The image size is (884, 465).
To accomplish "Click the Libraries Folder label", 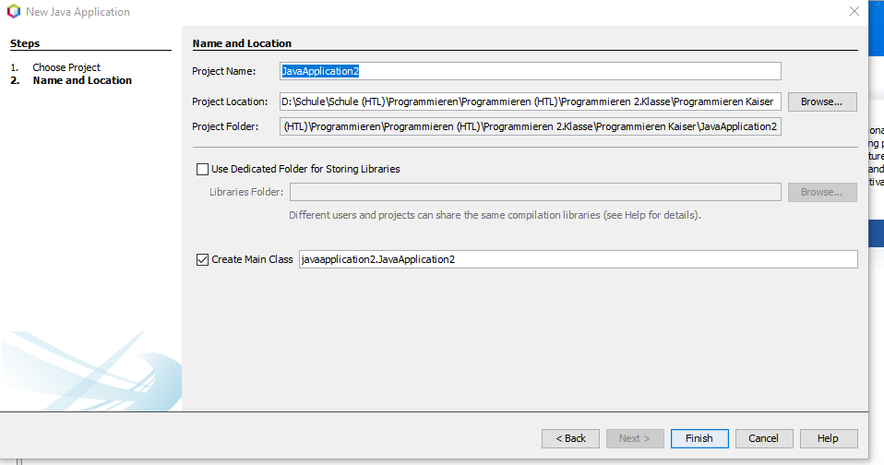I will point(246,192).
